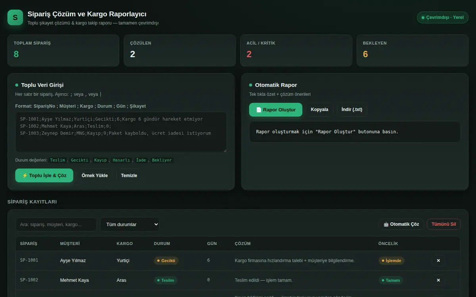Click the green S app logo
This screenshot has height=297, width=476.
(15, 17)
